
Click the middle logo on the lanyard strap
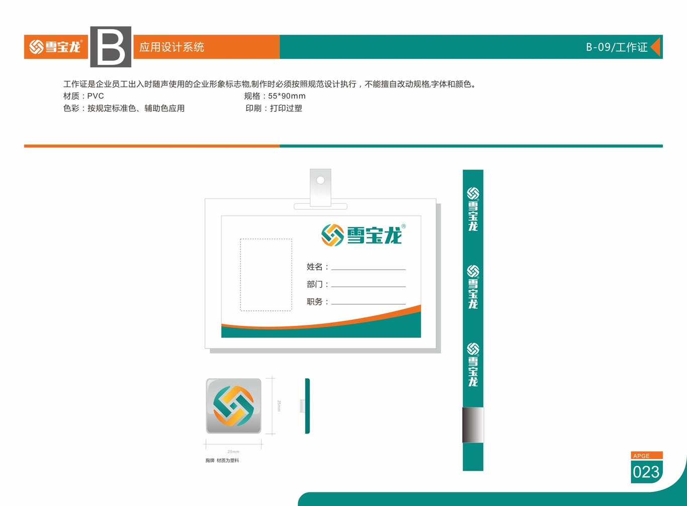click(473, 287)
